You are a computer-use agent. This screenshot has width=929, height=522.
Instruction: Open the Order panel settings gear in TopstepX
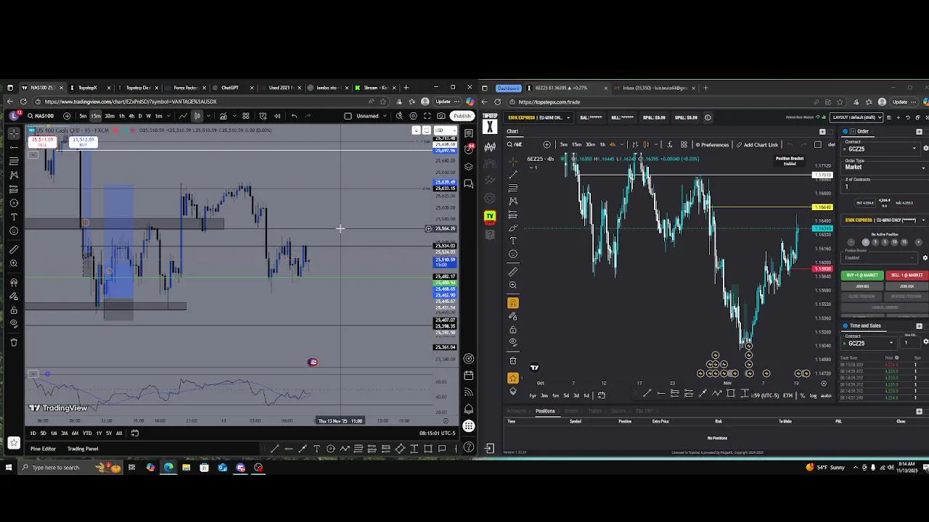(x=925, y=149)
